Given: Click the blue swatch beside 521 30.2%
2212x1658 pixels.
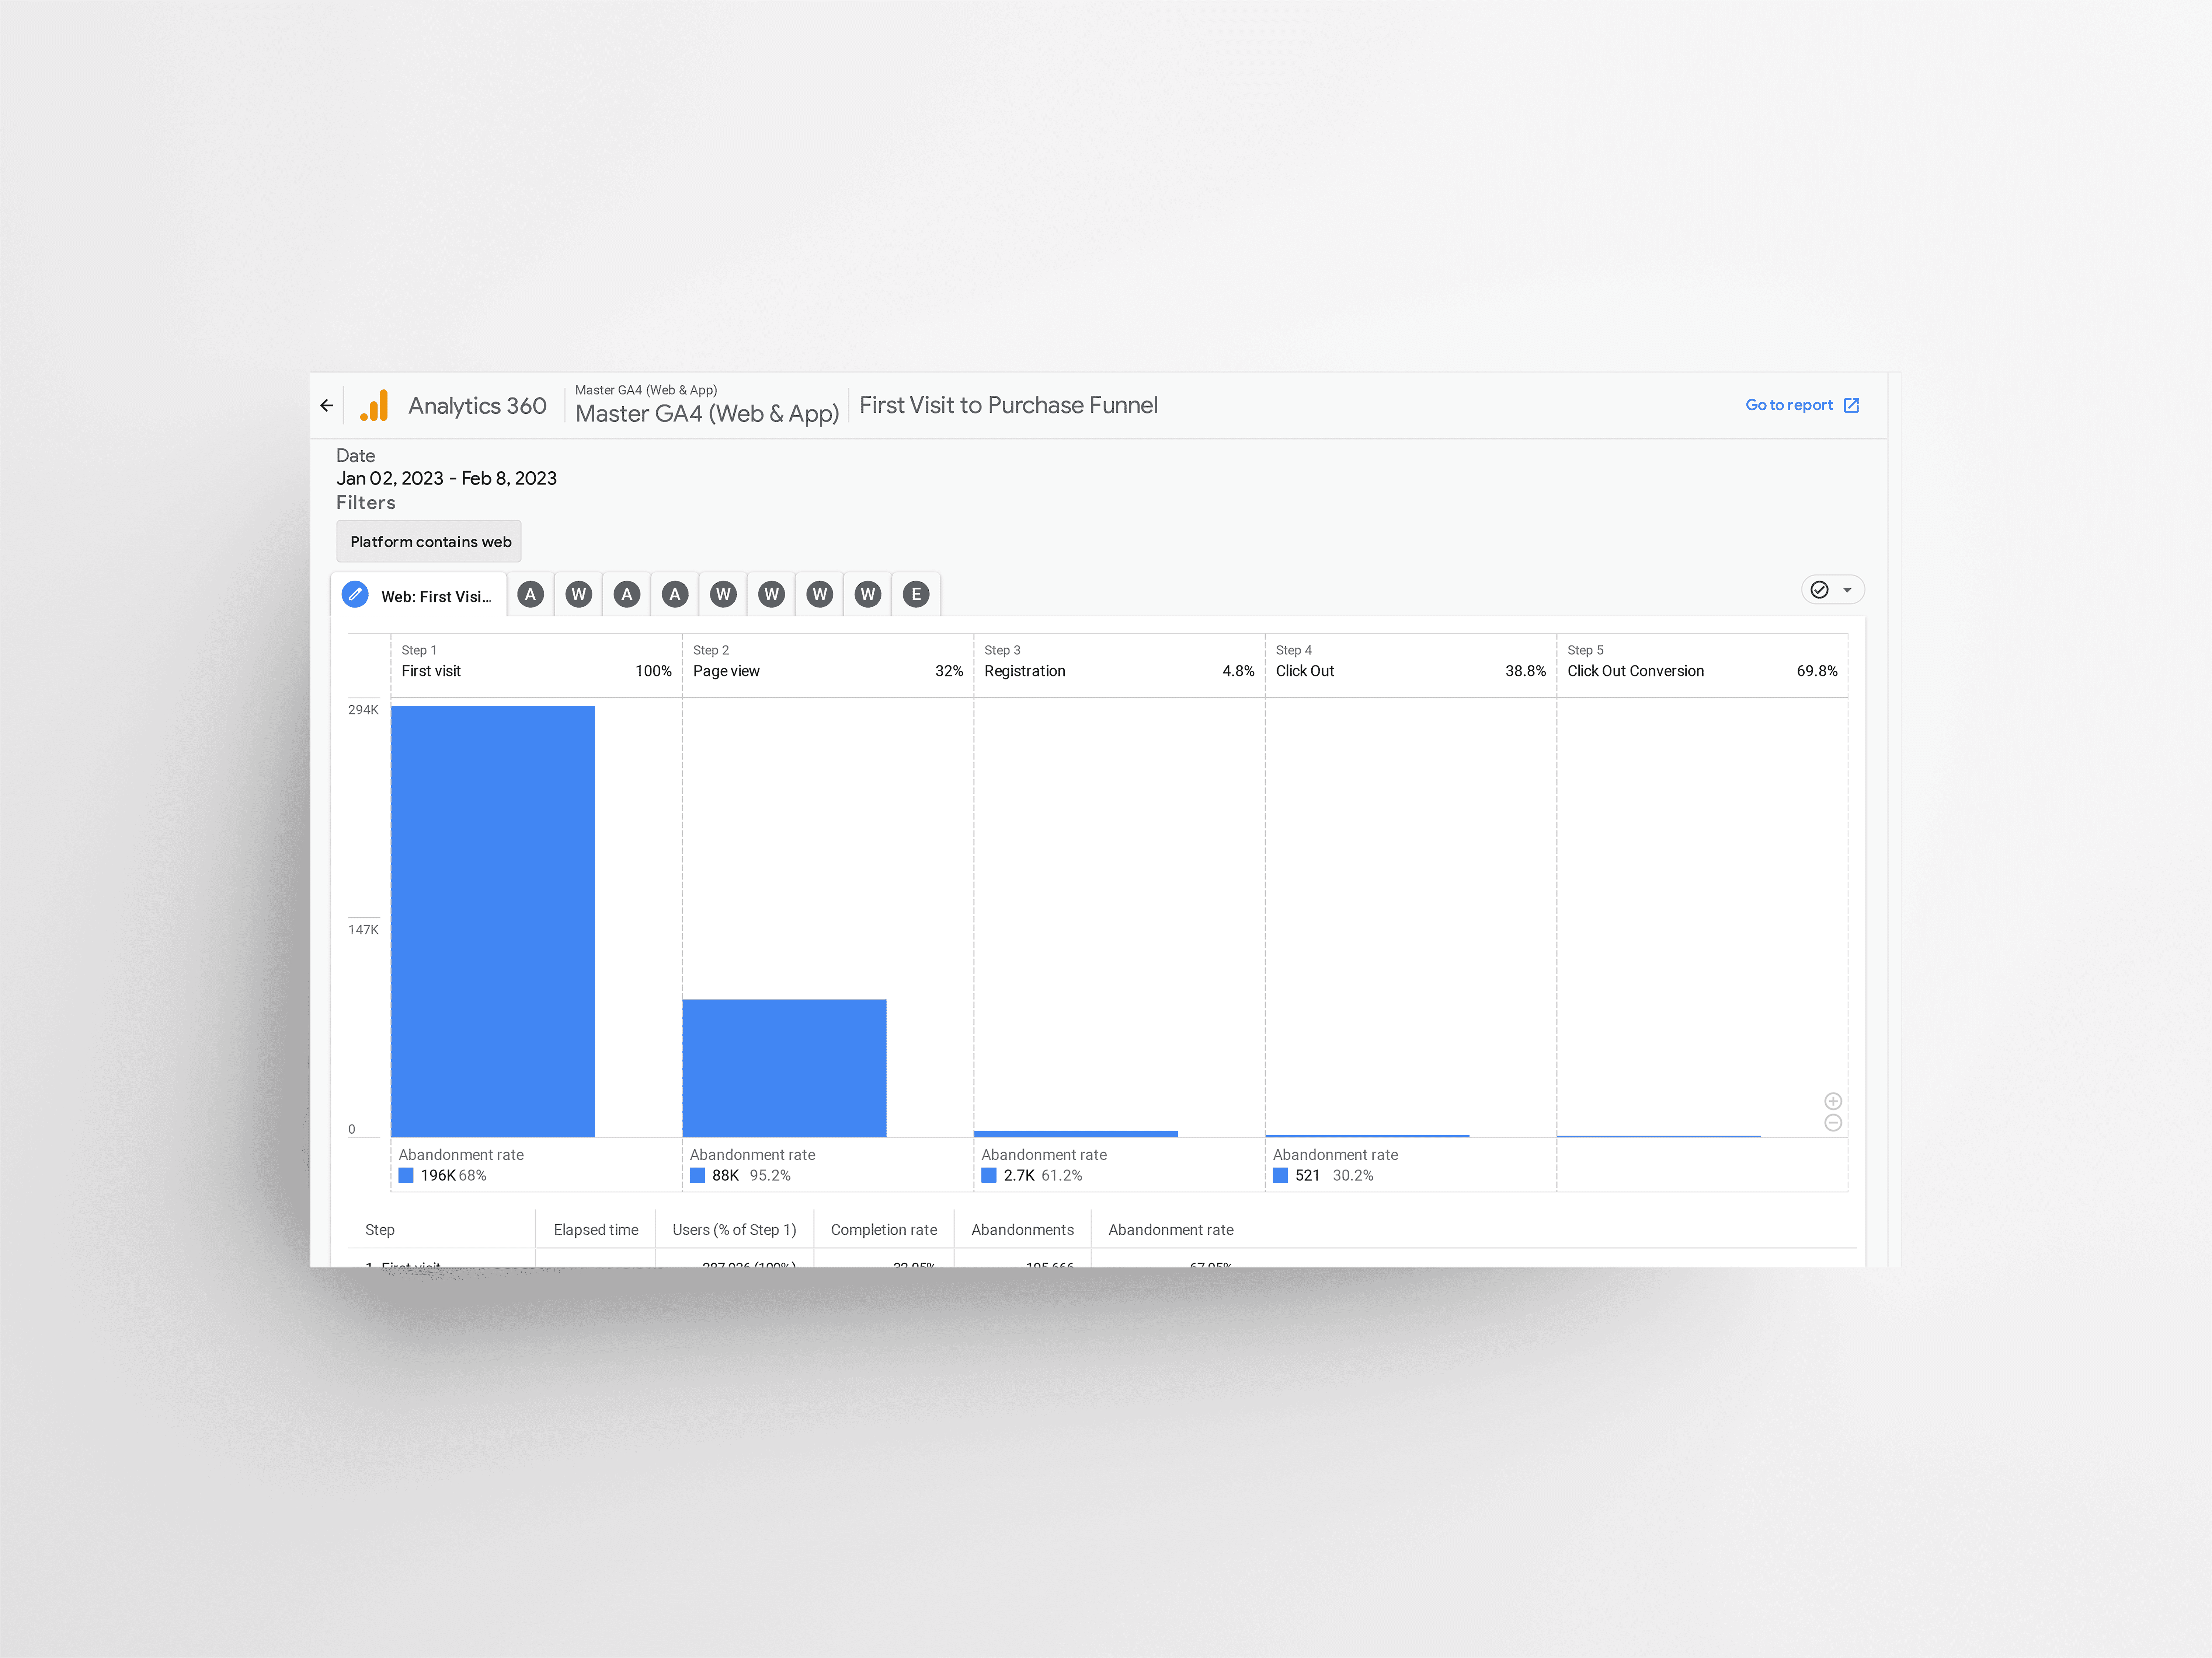Looking at the screenshot, I should coord(1280,1175).
